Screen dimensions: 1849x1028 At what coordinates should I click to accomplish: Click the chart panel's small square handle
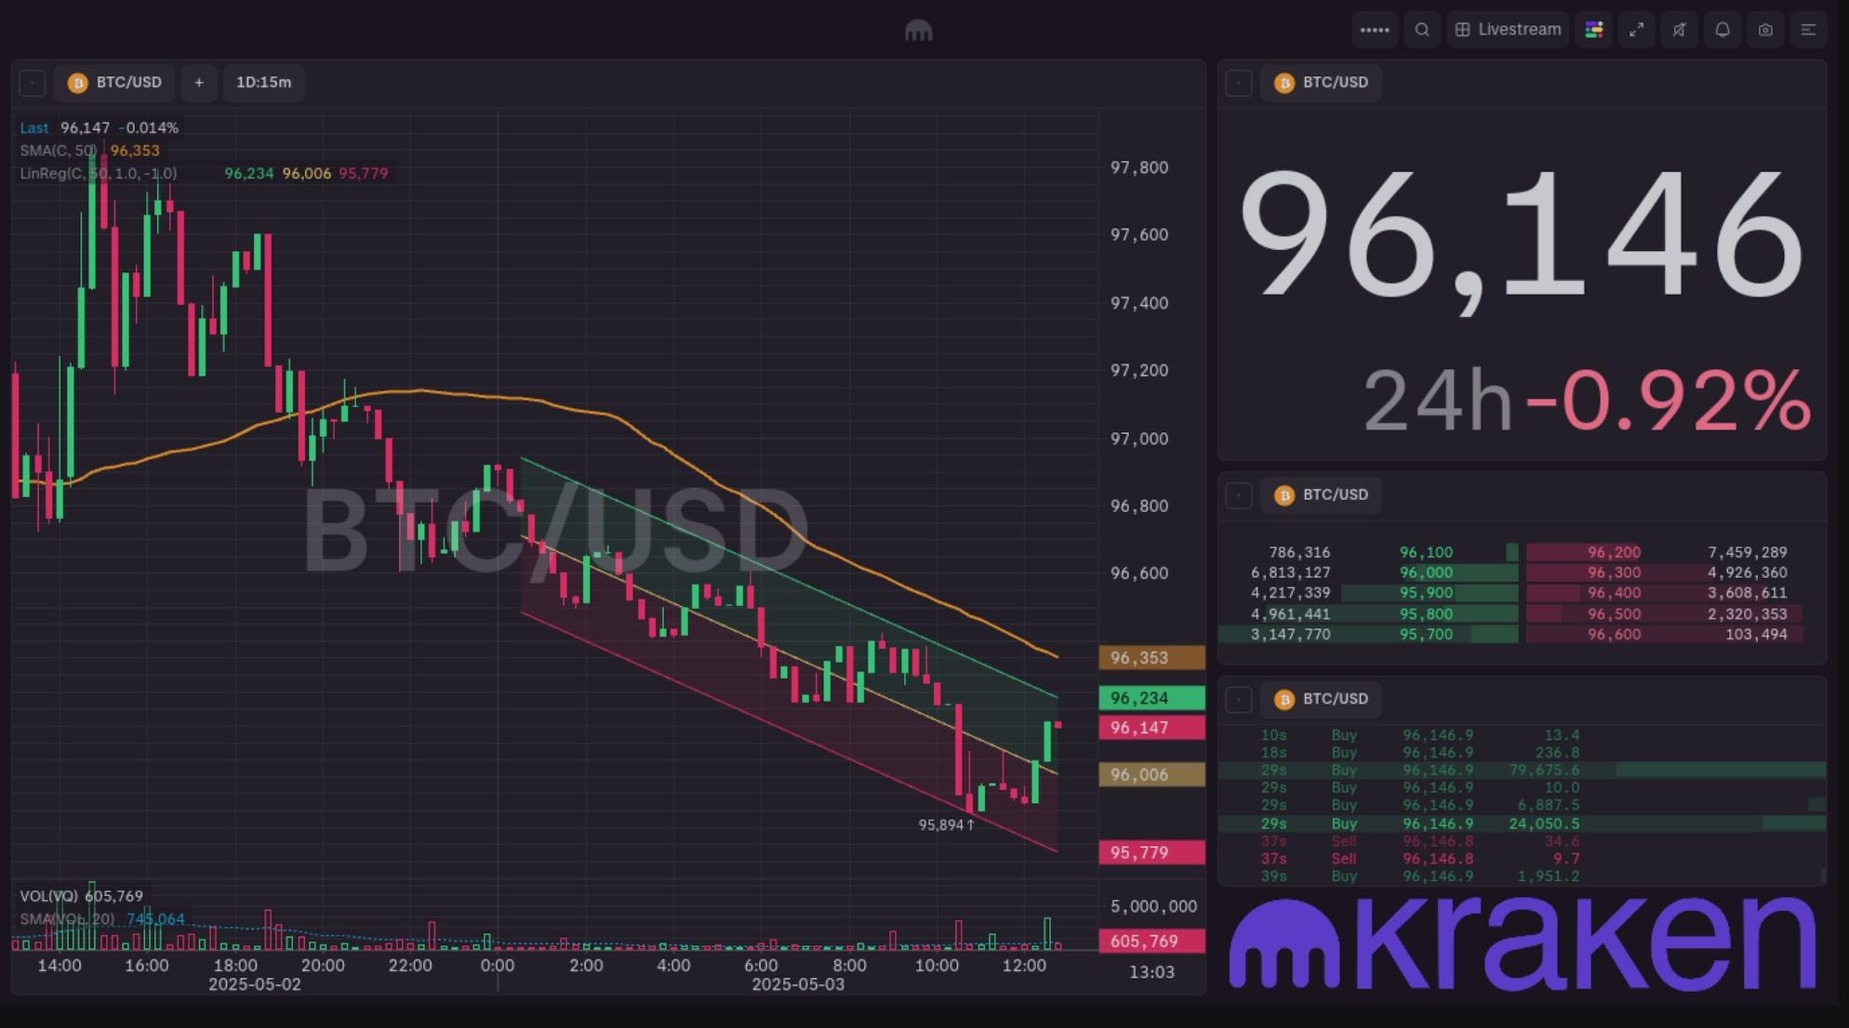click(33, 83)
